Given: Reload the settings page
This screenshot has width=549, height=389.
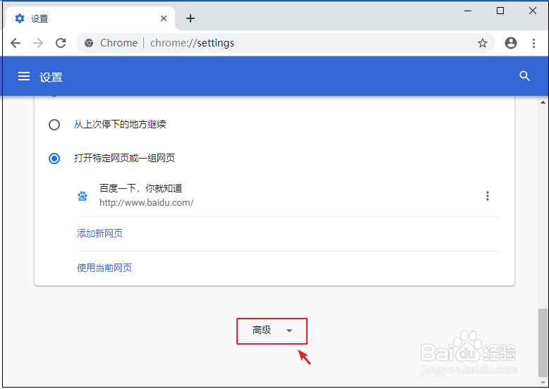Looking at the screenshot, I should pyautogui.click(x=61, y=43).
